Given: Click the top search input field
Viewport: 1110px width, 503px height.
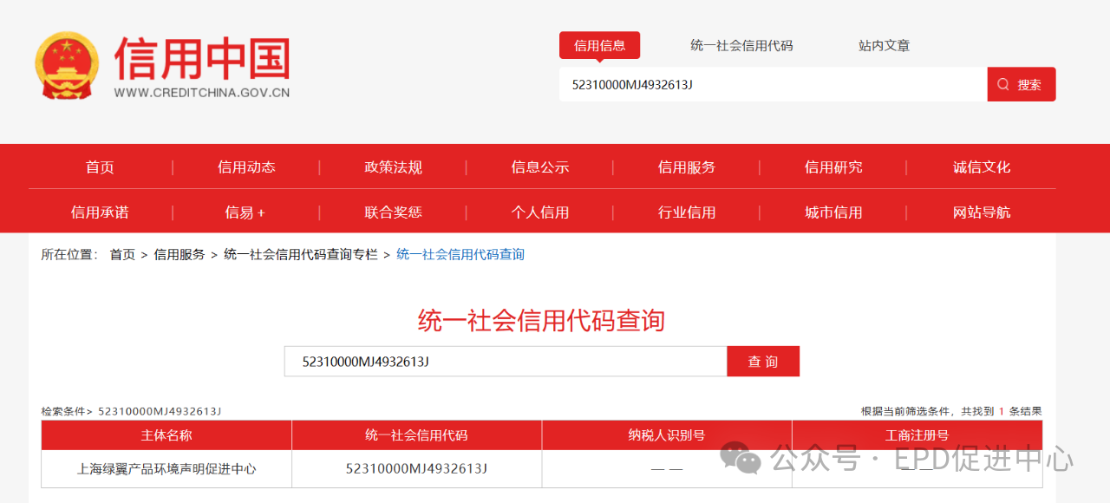Looking at the screenshot, I should [774, 84].
